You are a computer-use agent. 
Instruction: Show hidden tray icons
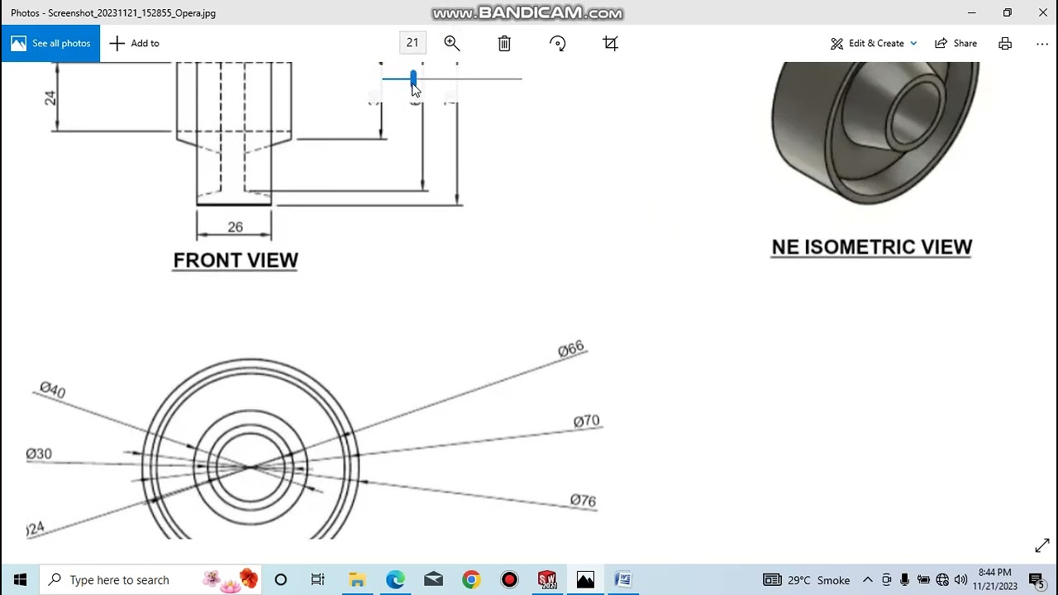(868, 579)
